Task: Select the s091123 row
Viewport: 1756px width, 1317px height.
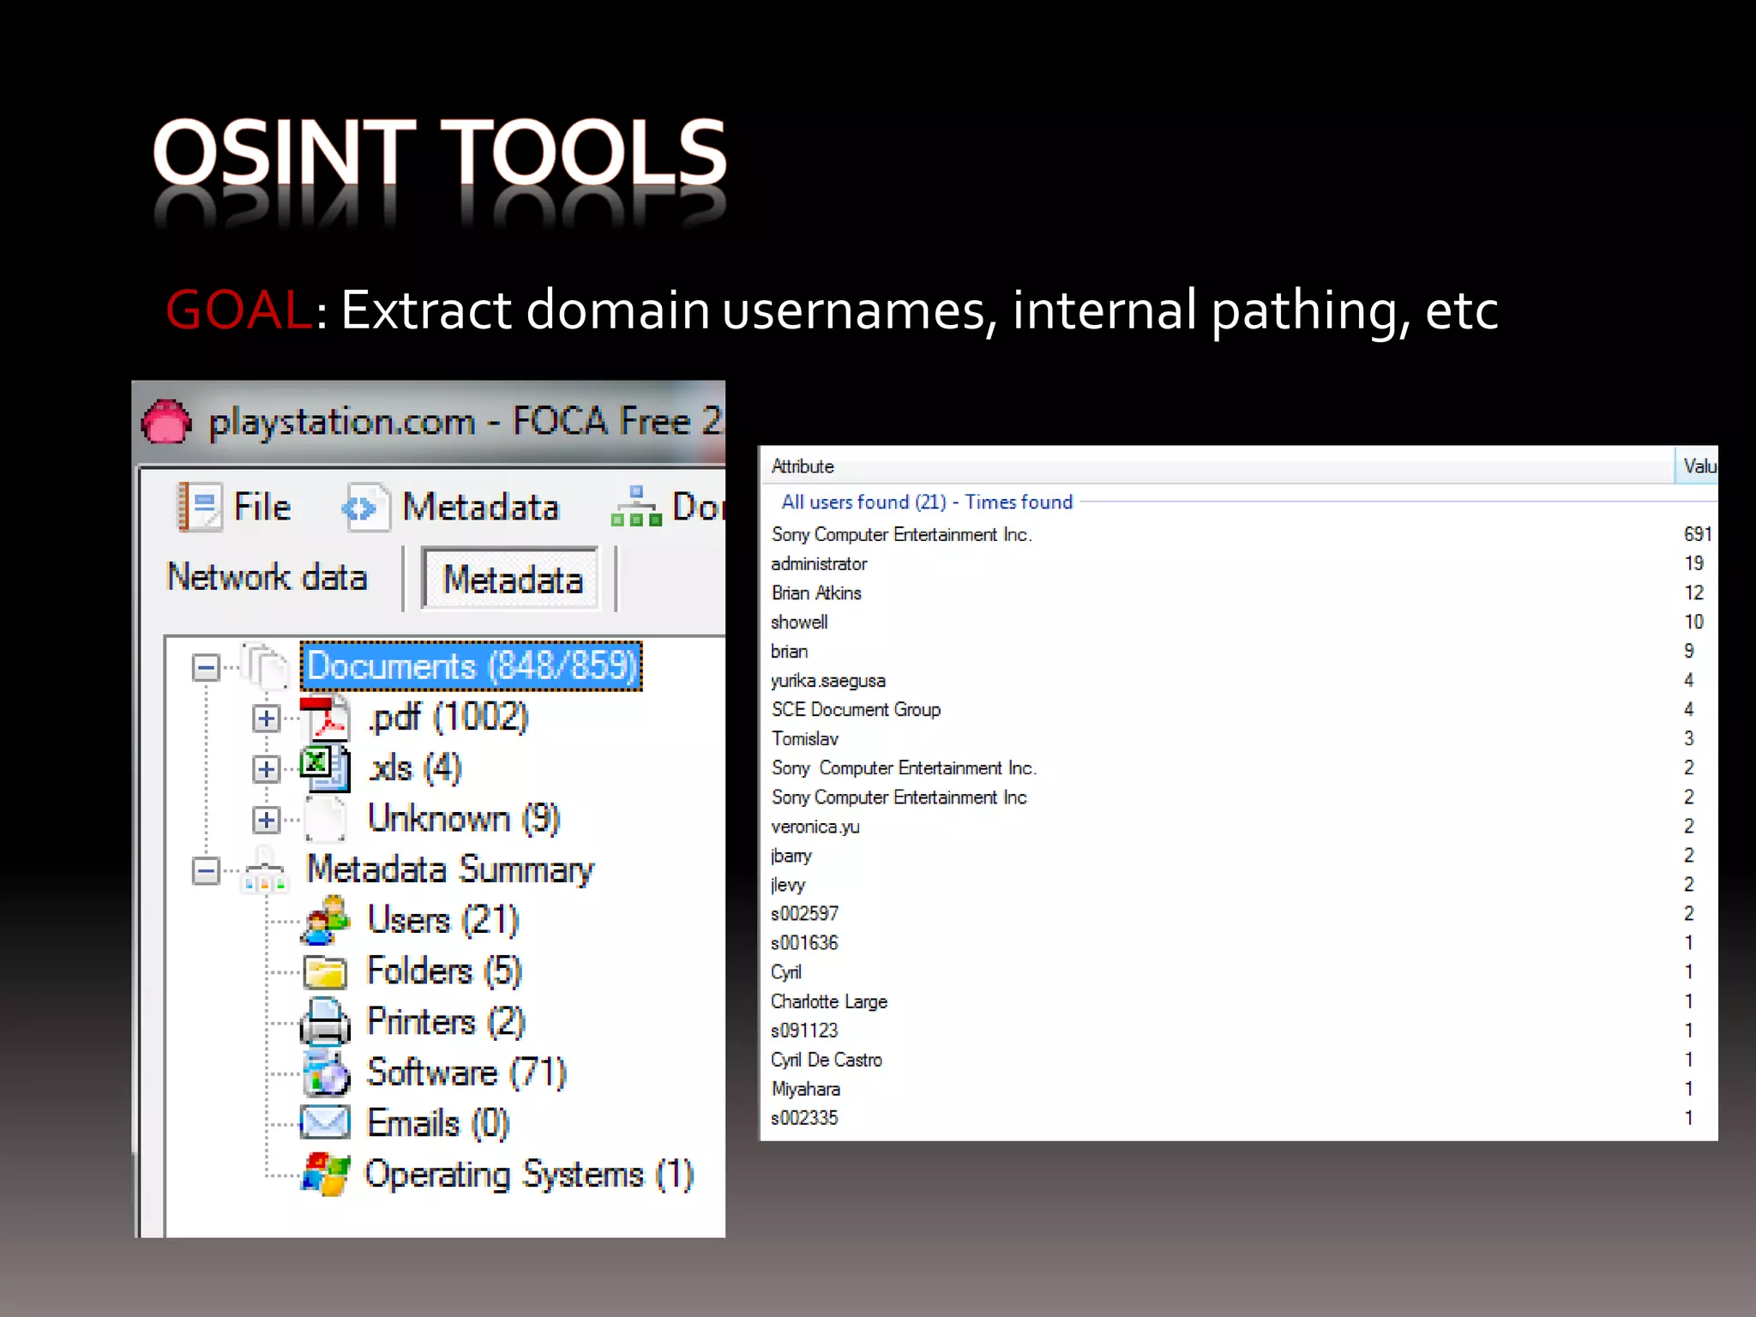Action: [x=1239, y=1031]
